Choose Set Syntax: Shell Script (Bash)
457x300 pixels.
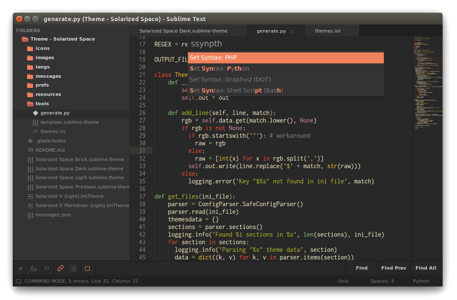pos(286,90)
